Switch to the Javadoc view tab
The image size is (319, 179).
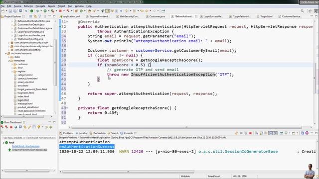pyautogui.click(x=82, y=133)
